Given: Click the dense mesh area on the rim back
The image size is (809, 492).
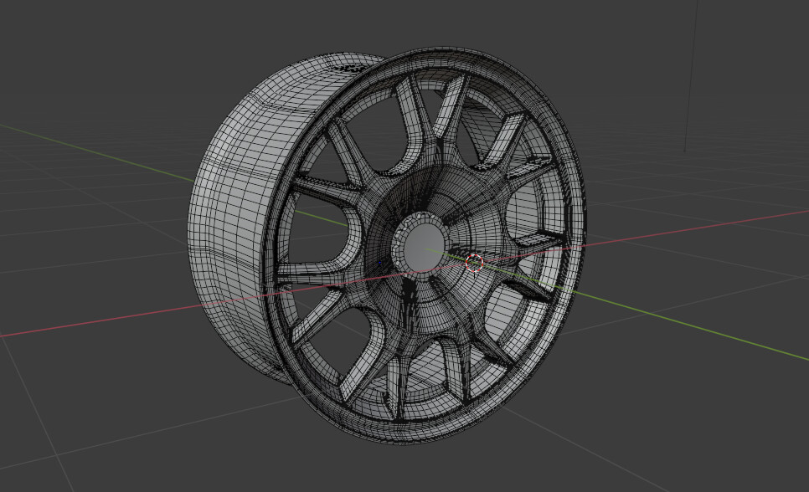Looking at the screenshot, I should [352, 67].
